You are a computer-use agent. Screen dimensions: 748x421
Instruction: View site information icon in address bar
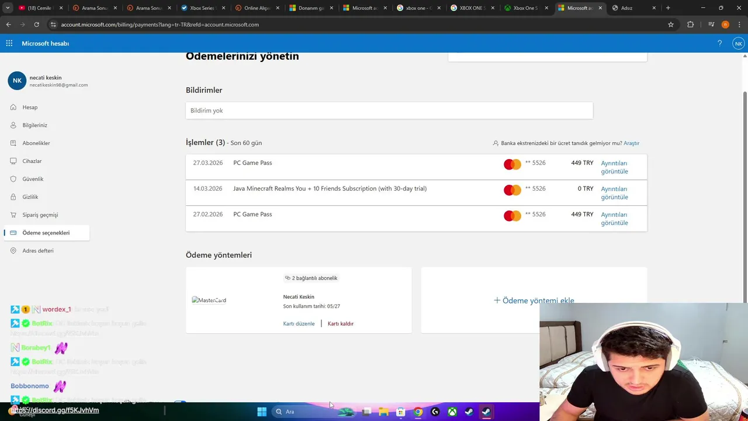point(53,25)
